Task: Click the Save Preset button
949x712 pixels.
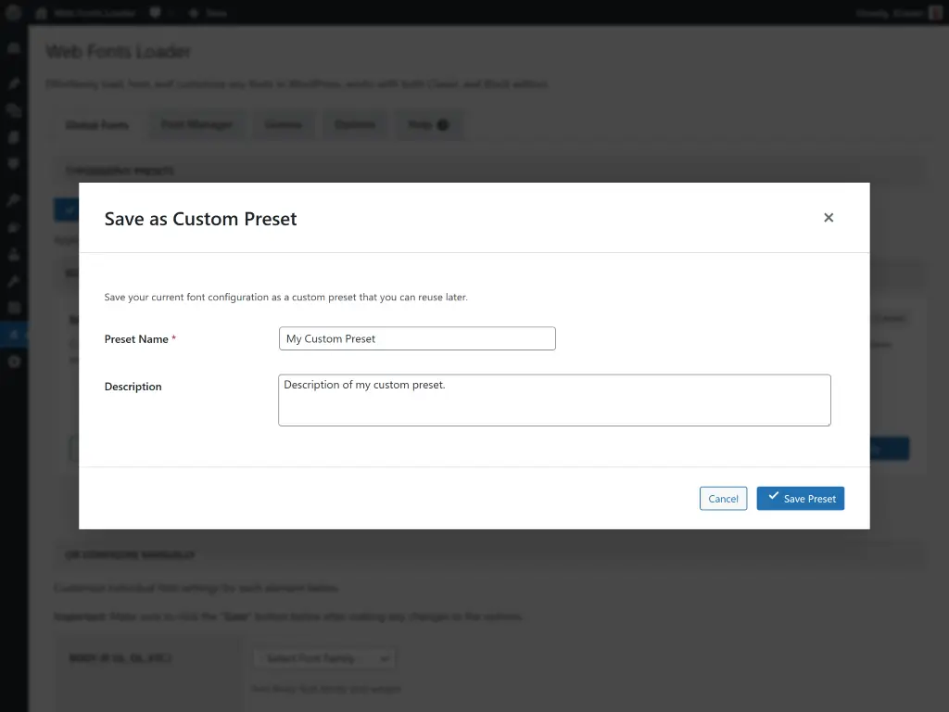Action: click(x=800, y=498)
